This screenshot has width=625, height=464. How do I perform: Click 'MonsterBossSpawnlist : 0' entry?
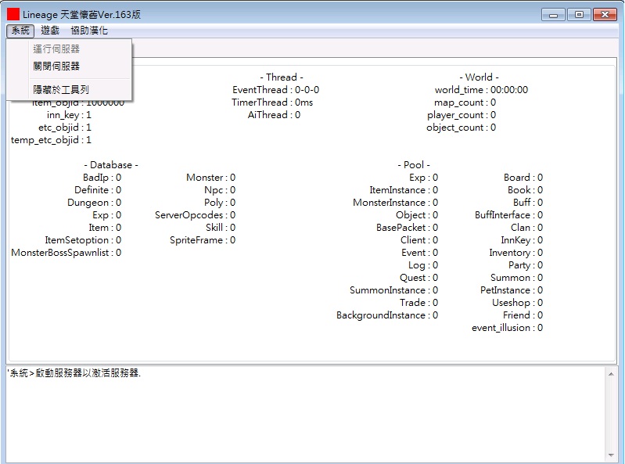66,252
